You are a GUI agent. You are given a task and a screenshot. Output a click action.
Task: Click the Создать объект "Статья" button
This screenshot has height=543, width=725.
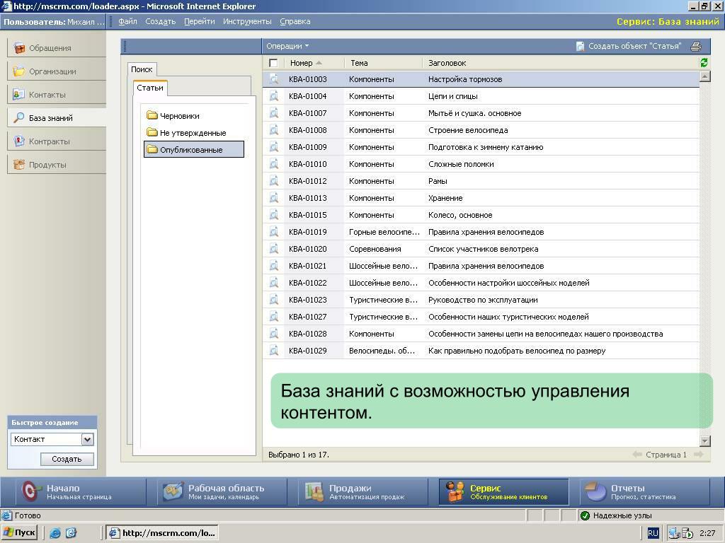click(629, 46)
